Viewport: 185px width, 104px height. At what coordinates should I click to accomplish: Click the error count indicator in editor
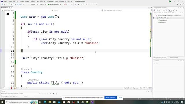click(x=12, y=88)
